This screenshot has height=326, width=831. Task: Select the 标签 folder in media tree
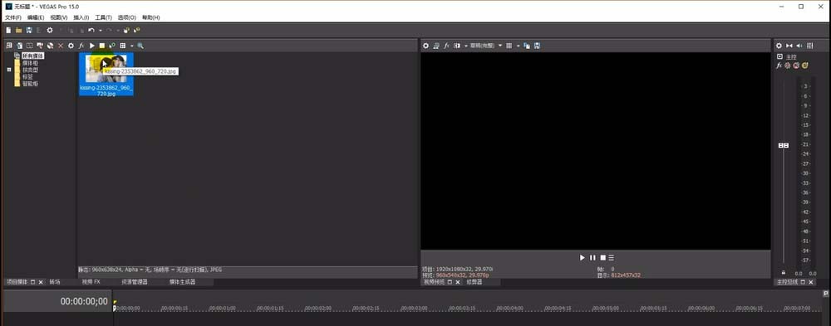27,76
